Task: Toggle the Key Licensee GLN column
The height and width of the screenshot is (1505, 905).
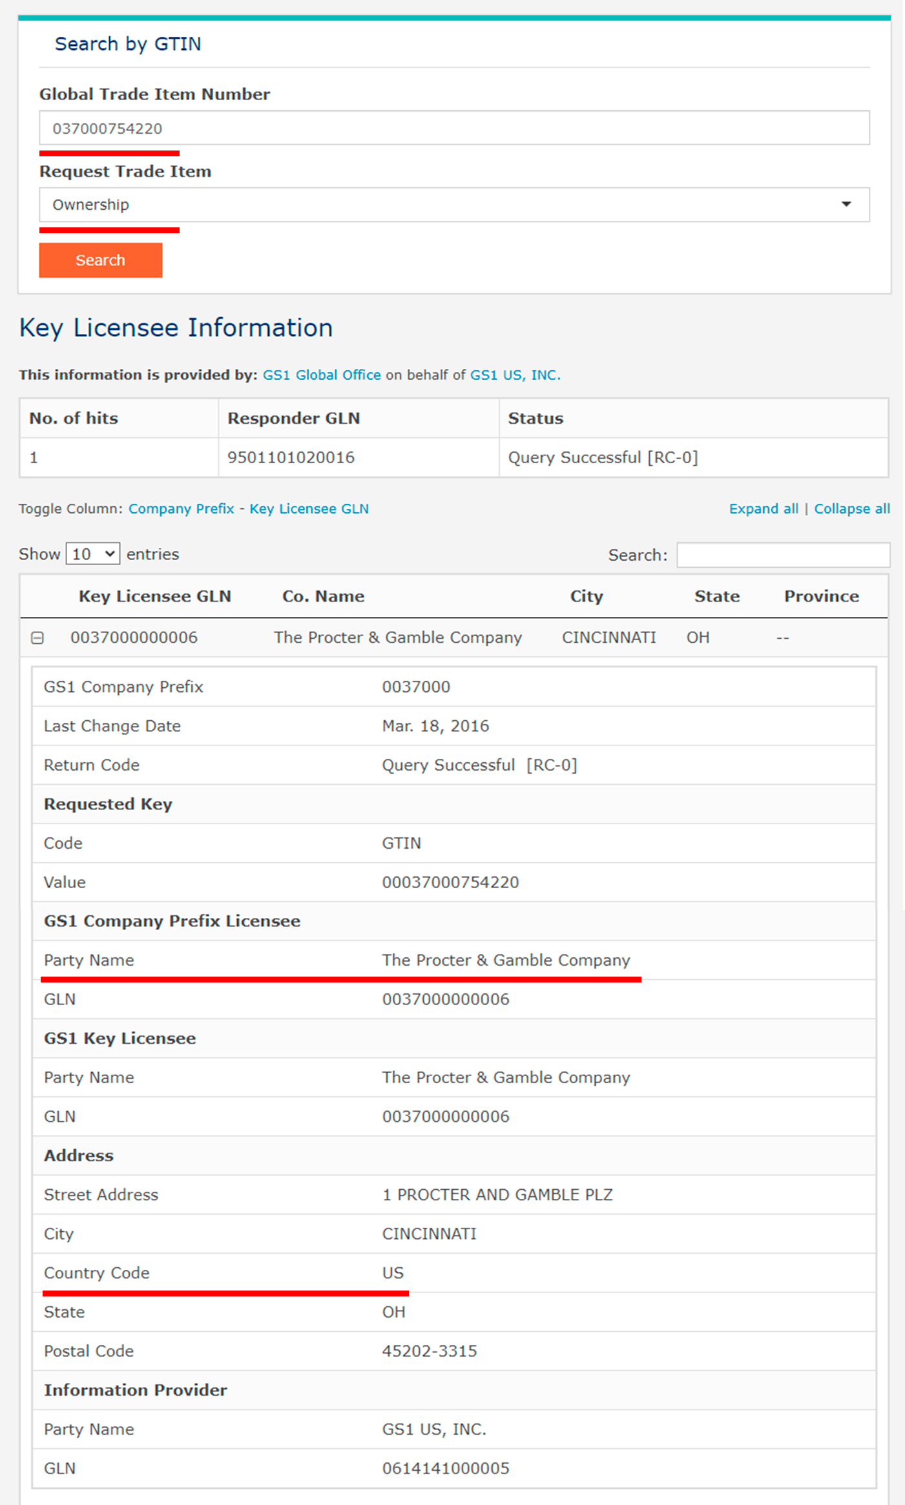Action: 309,509
